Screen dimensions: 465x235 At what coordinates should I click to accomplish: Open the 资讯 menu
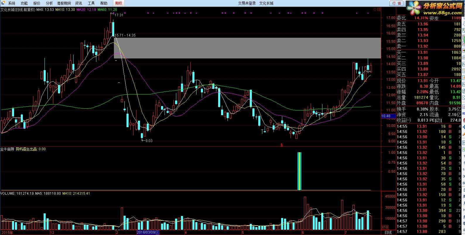click(x=78, y=3)
